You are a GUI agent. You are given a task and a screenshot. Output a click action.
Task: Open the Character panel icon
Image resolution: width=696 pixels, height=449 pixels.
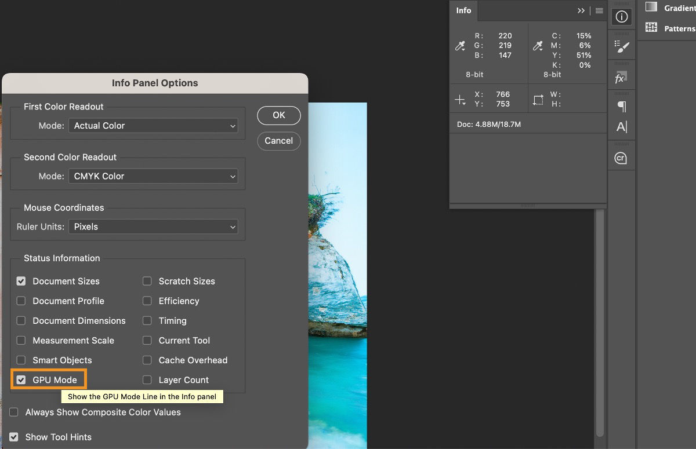(621, 127)
